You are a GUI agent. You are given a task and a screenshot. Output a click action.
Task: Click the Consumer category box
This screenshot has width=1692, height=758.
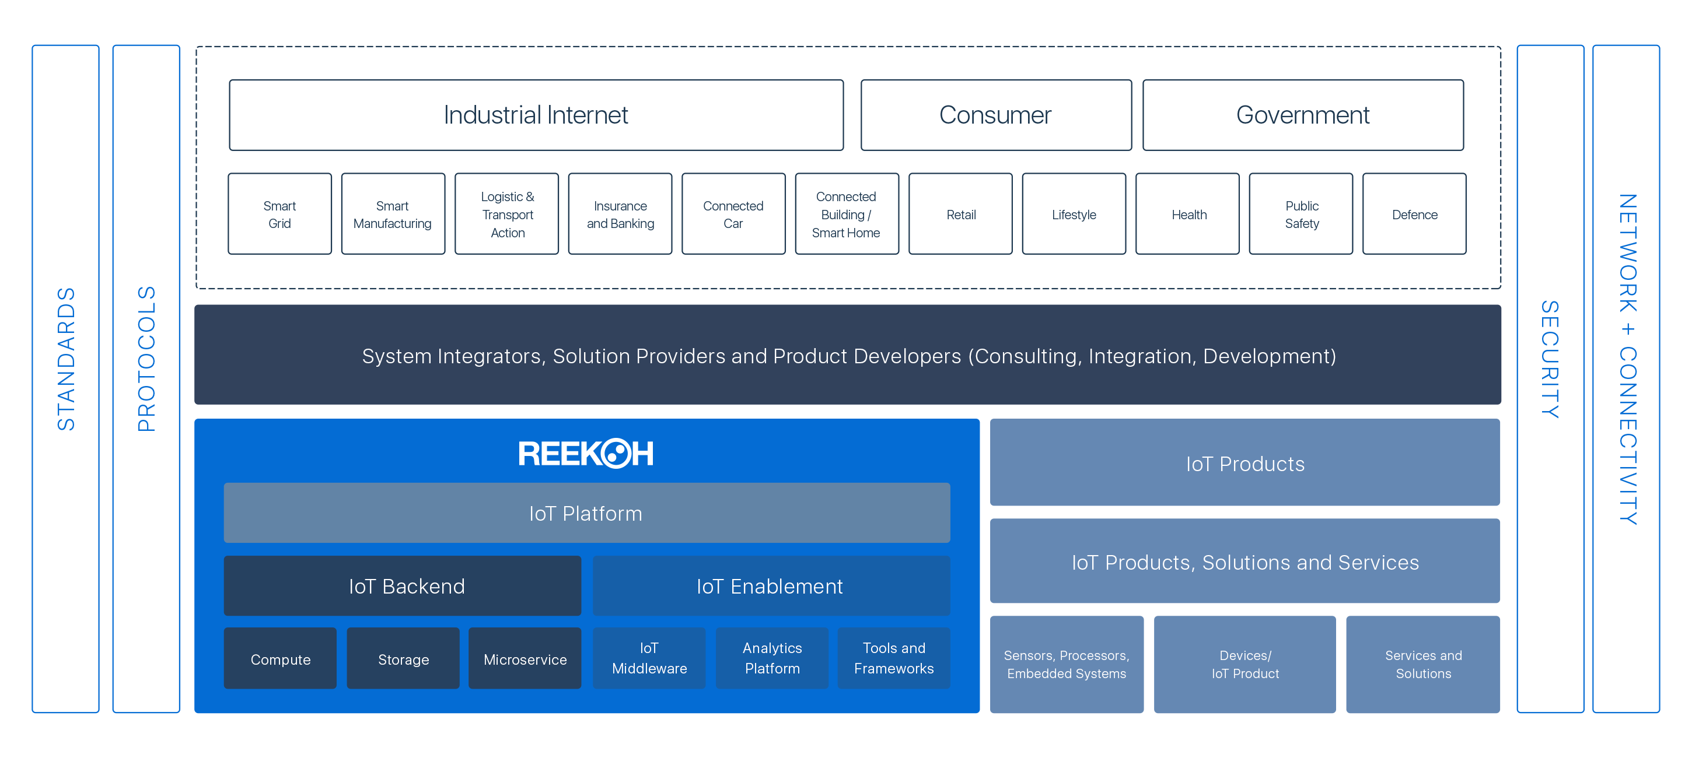(x=995, y=115)
